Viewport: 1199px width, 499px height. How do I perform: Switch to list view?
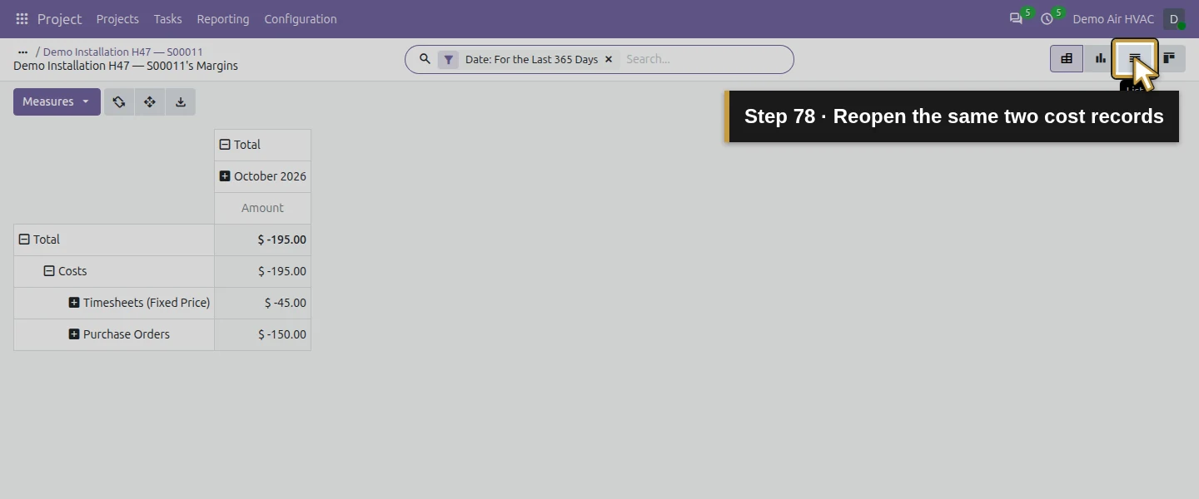[1134, 58]
